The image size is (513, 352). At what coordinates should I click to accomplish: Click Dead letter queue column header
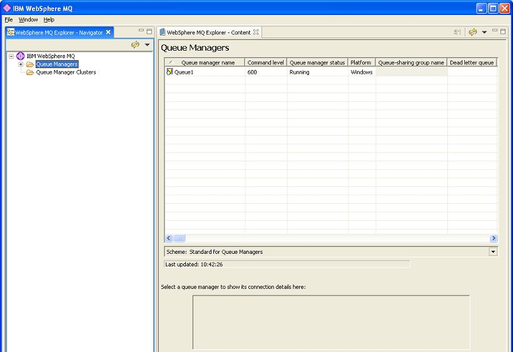(472, 63)
